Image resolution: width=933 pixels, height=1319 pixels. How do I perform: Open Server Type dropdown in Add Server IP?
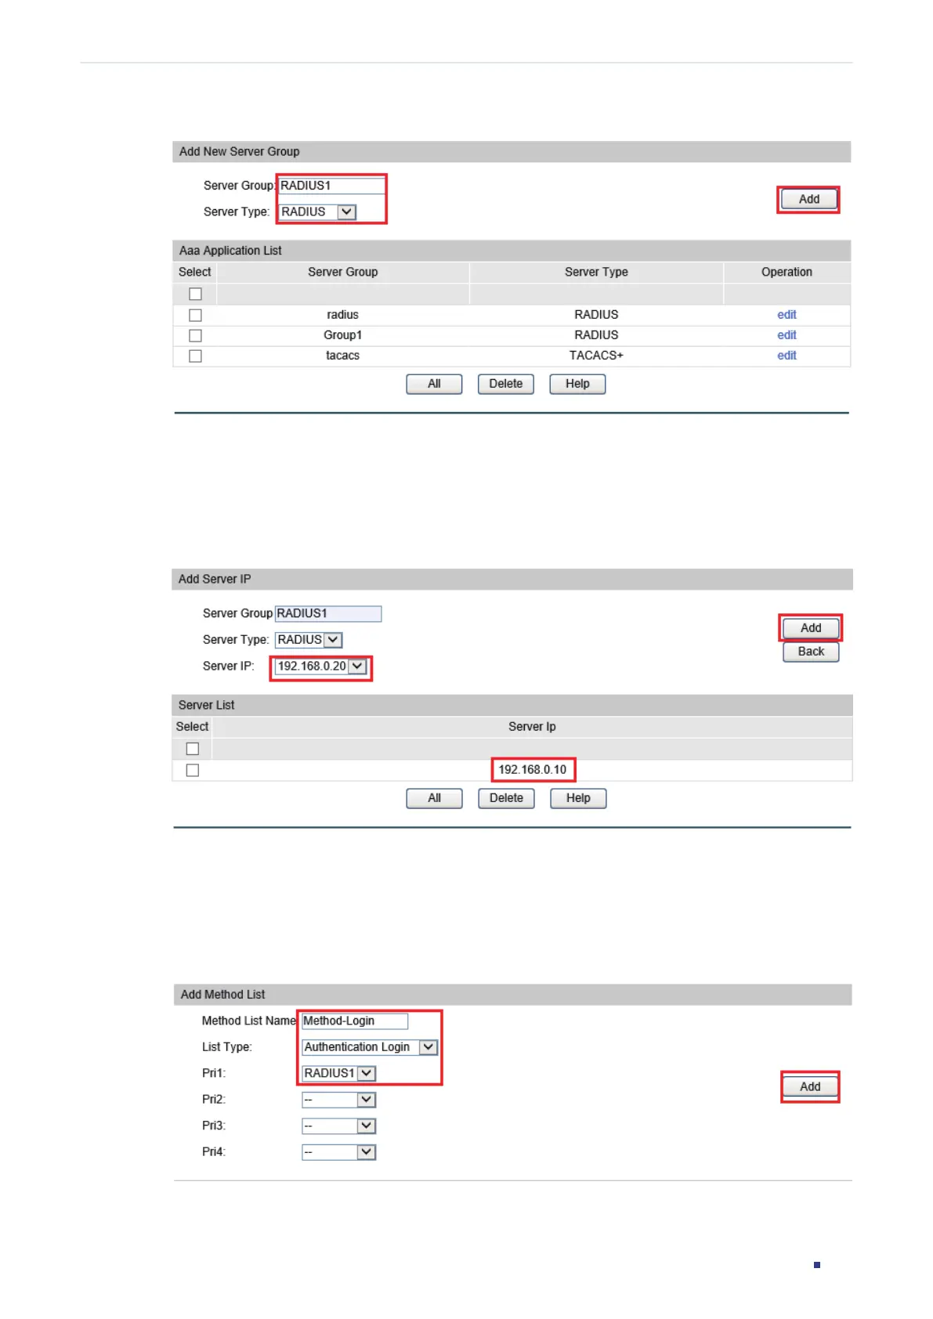309,640
